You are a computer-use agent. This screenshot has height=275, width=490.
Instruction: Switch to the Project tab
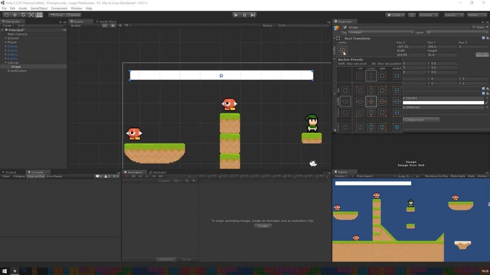[x=9, y=172]
